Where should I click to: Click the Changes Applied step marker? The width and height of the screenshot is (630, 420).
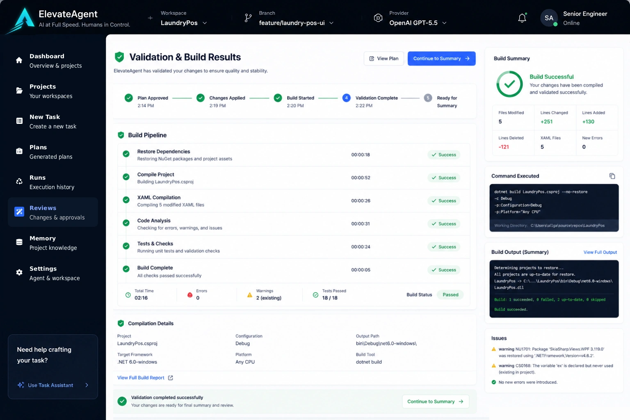(x=201, y=98)
